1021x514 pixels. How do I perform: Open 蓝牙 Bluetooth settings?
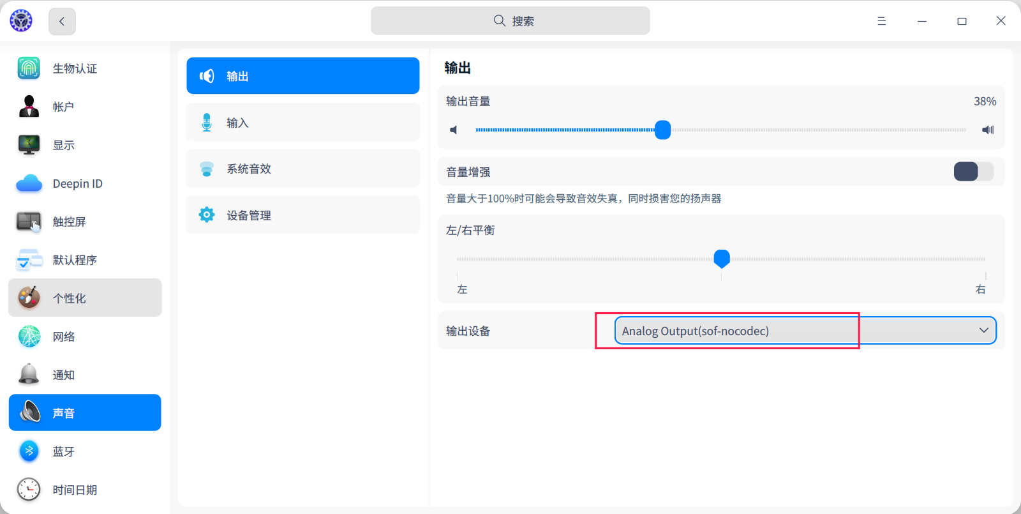[85, 451]
